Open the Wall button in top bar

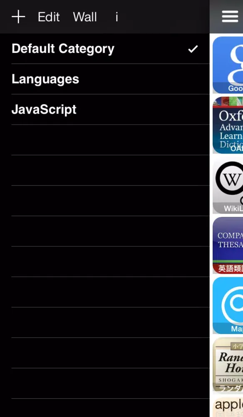point(85,17)
